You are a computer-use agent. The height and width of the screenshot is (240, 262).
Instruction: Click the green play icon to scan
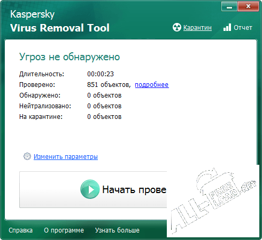pos(90,189)
